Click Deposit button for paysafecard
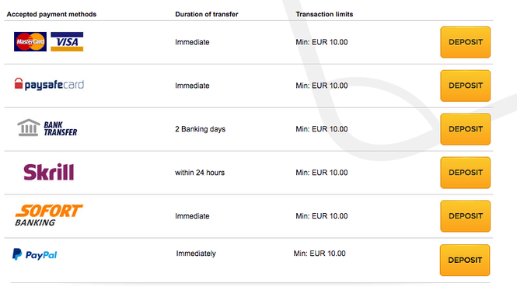The width and height of the screenshot is (517, 294). [465, 86]
